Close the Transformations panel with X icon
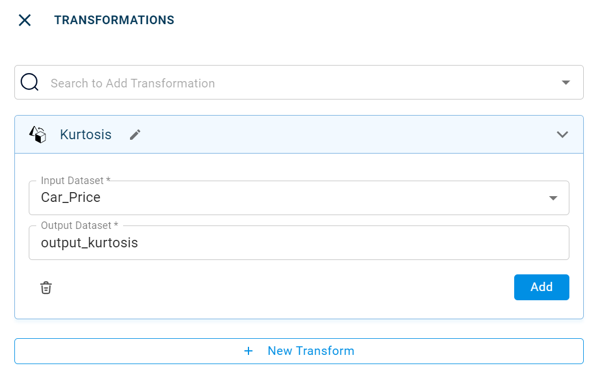This screenshot has width=597, height=371. [24, 20]
